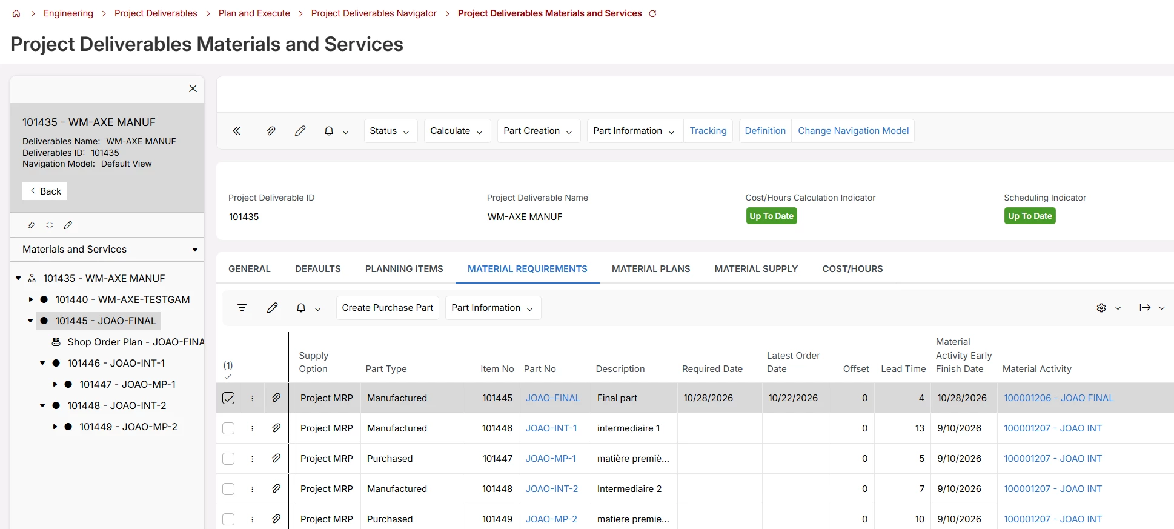Switch to the GENERAL tab

click(250, 269)
